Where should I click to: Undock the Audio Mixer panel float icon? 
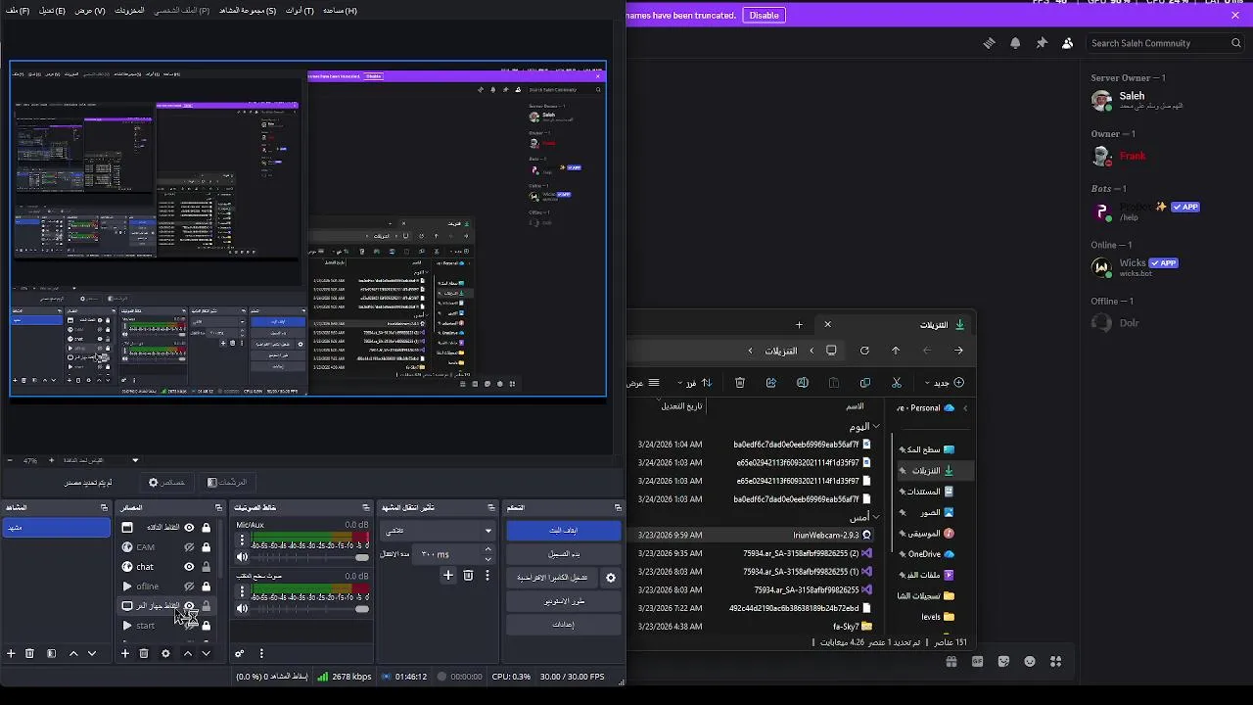pos(366,507)
